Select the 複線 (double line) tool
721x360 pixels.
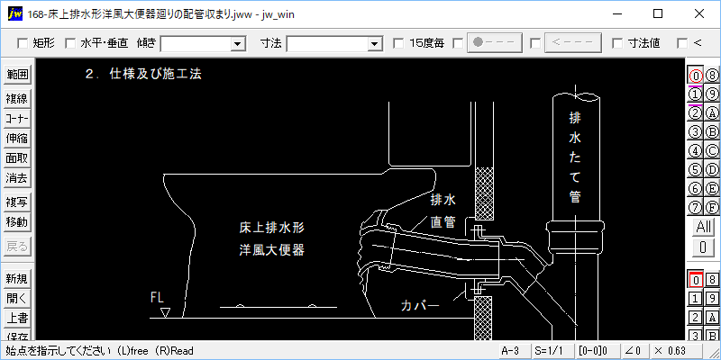point(16,99)
